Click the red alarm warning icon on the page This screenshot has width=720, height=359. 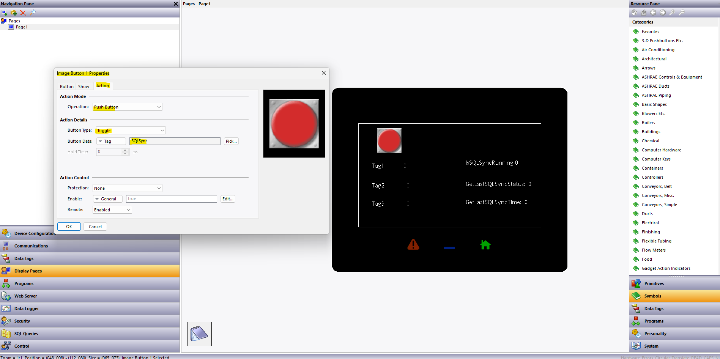pos(413,245)
